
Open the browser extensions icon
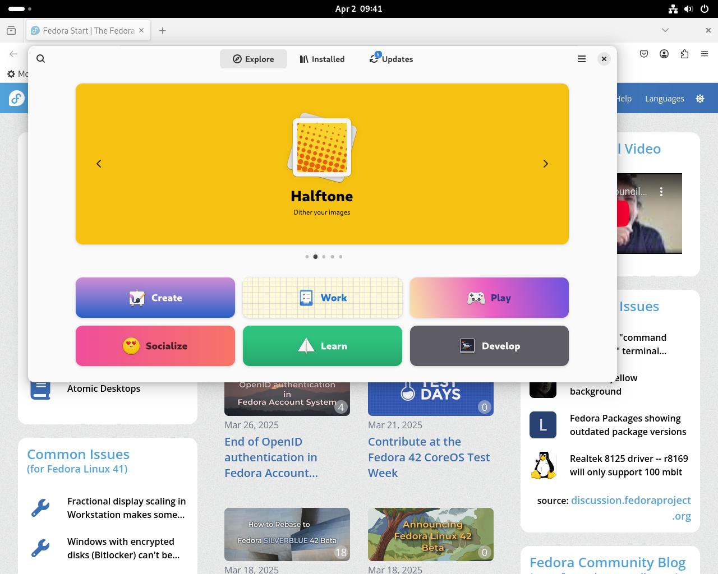tap(684, 54)
